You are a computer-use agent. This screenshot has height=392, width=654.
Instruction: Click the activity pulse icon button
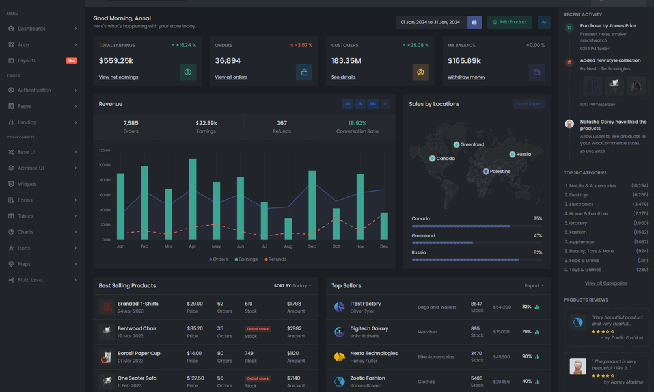(543, 22)
